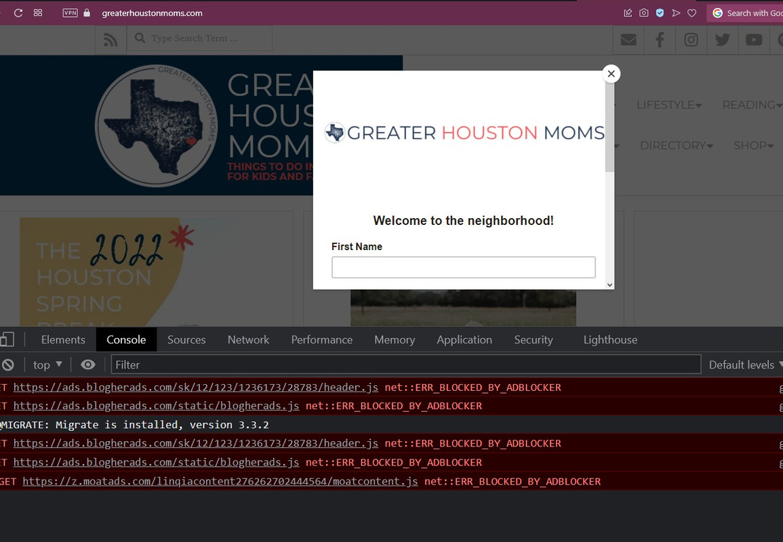Image resolution: width=783 pixels, height=542 pixels.
Task: Expand the DIRECTORY menu
Action: (677, 145)
